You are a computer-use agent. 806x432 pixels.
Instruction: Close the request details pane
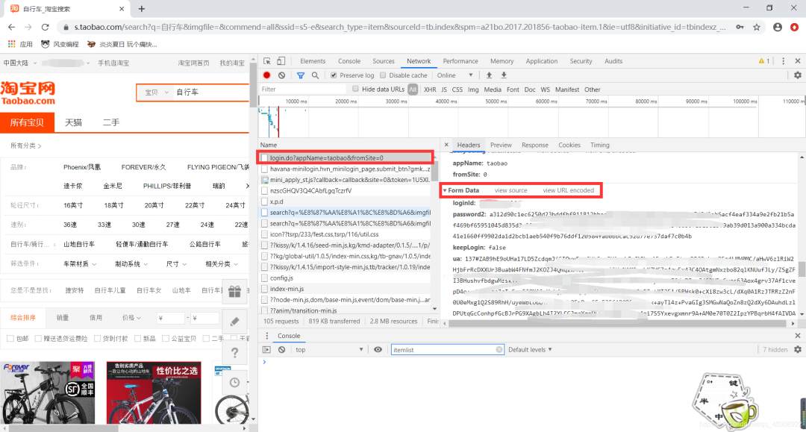click(x=446, y=145)
